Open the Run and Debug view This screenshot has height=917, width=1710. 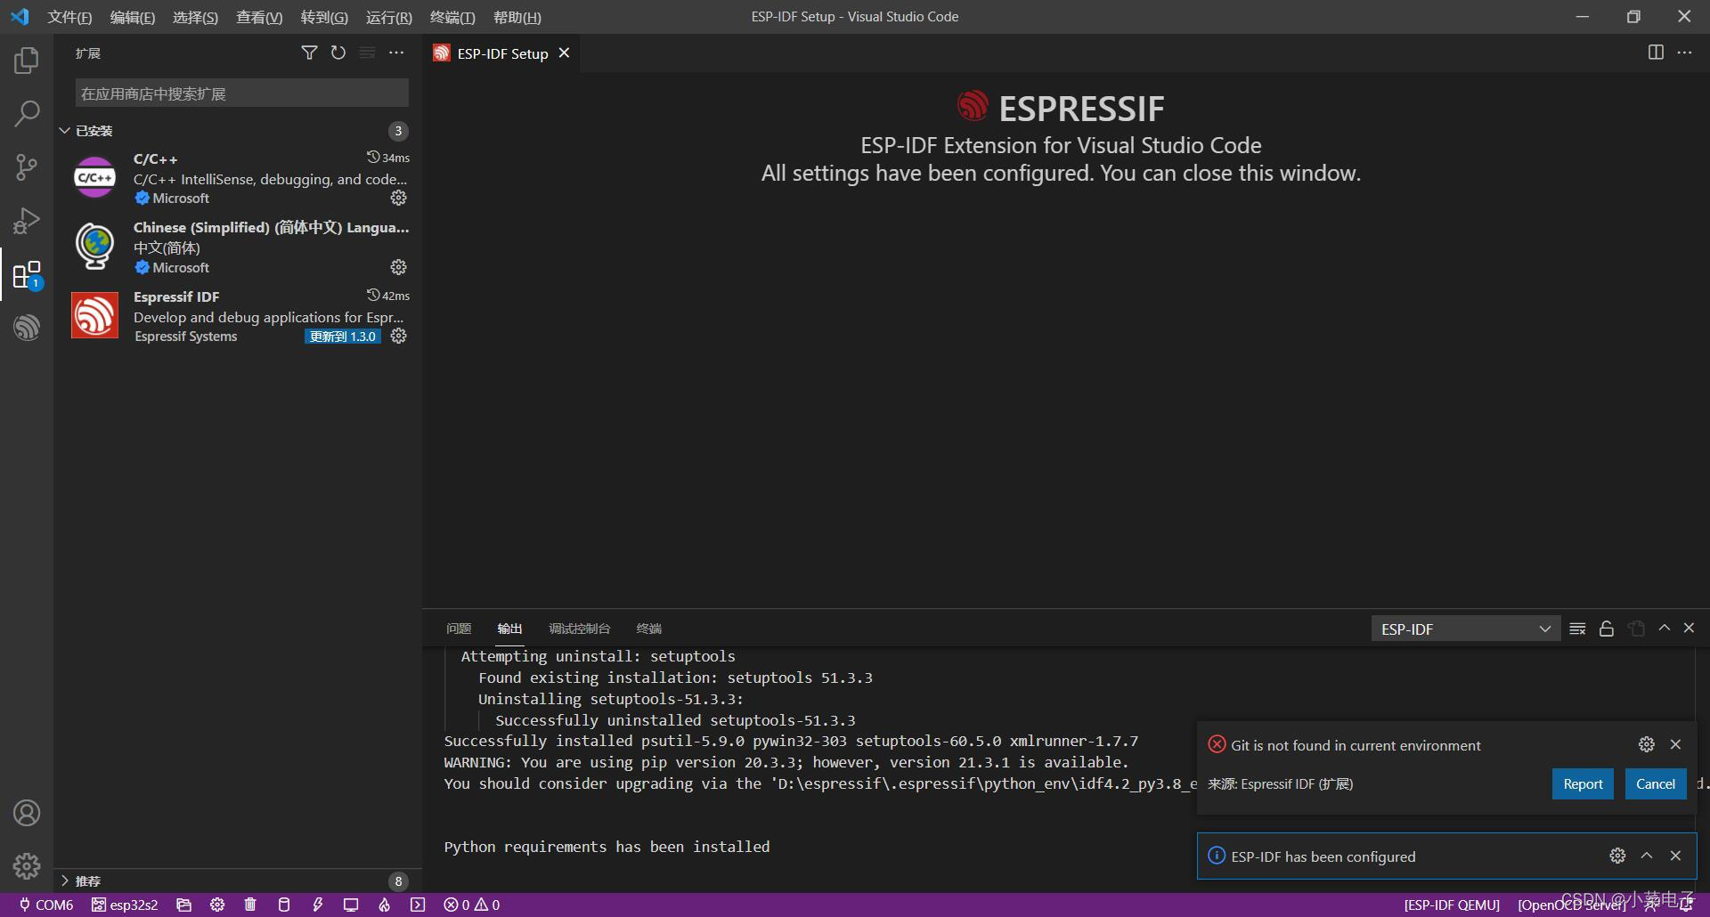[x=27, y=220]
